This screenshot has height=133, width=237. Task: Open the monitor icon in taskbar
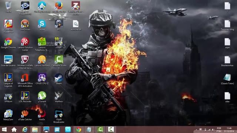(46, 129)
